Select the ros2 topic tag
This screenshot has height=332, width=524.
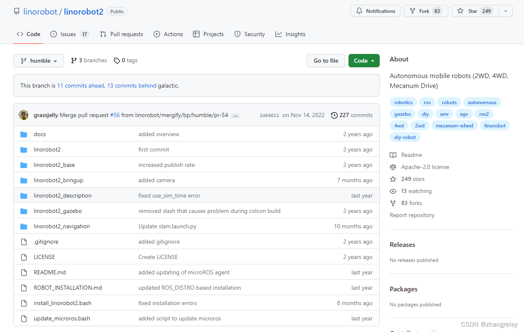(x=484, y=114)
